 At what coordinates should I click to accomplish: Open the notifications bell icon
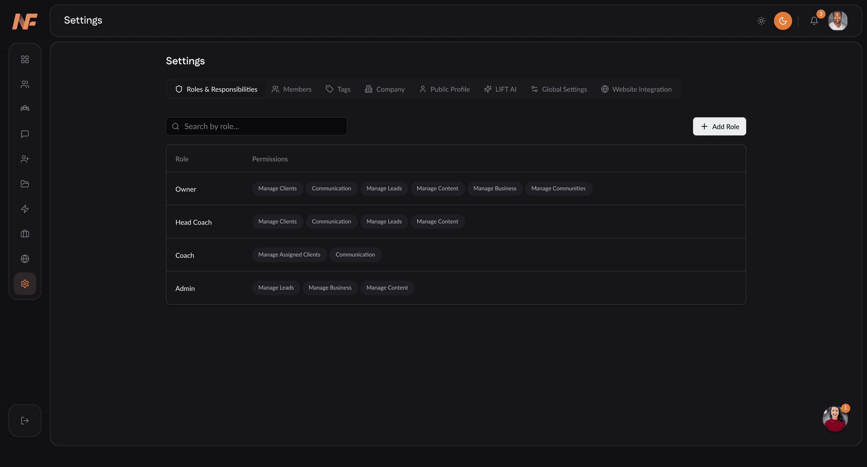tap(814, 21)
